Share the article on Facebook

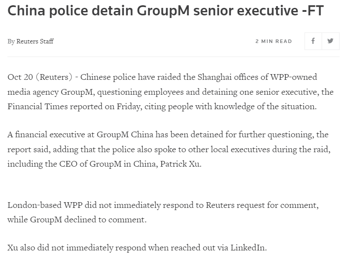click(x=313, y=41)
